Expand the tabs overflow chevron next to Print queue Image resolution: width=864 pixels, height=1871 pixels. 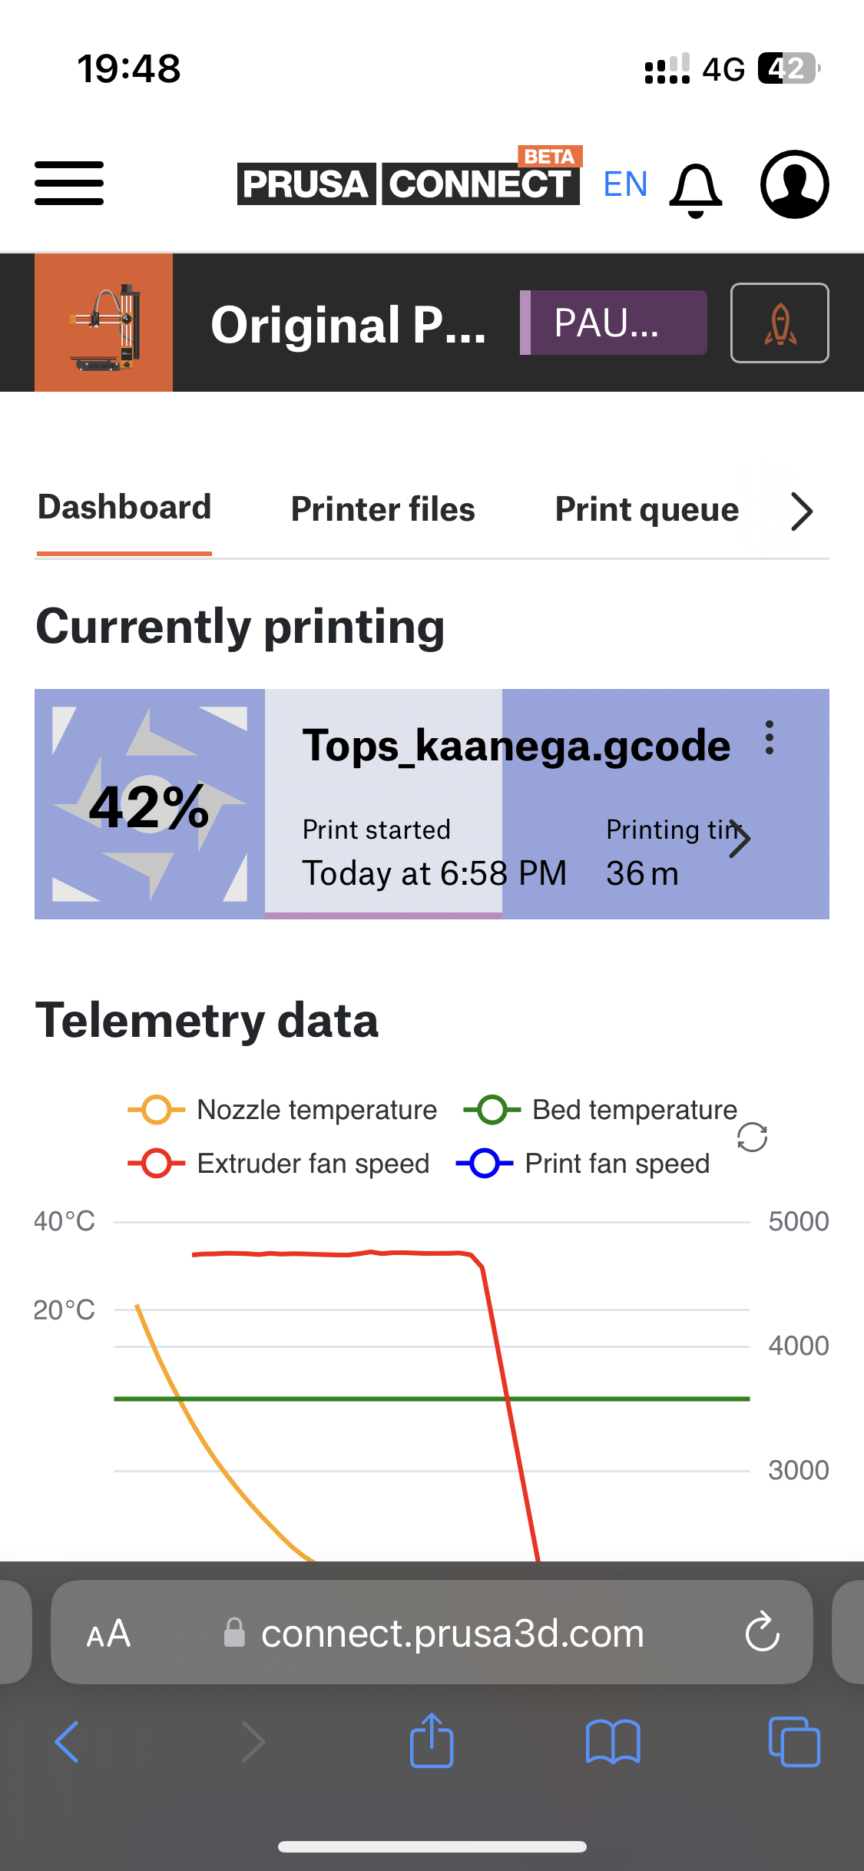(800, 510)
